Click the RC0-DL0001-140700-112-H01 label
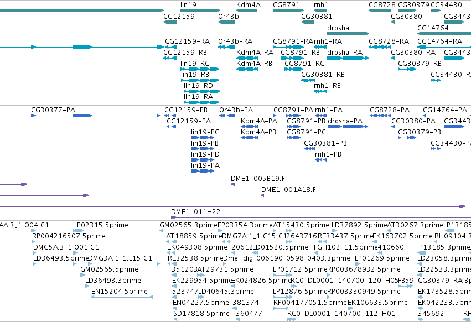This screenshot has width=471, height=322. [x=341, y=314]
